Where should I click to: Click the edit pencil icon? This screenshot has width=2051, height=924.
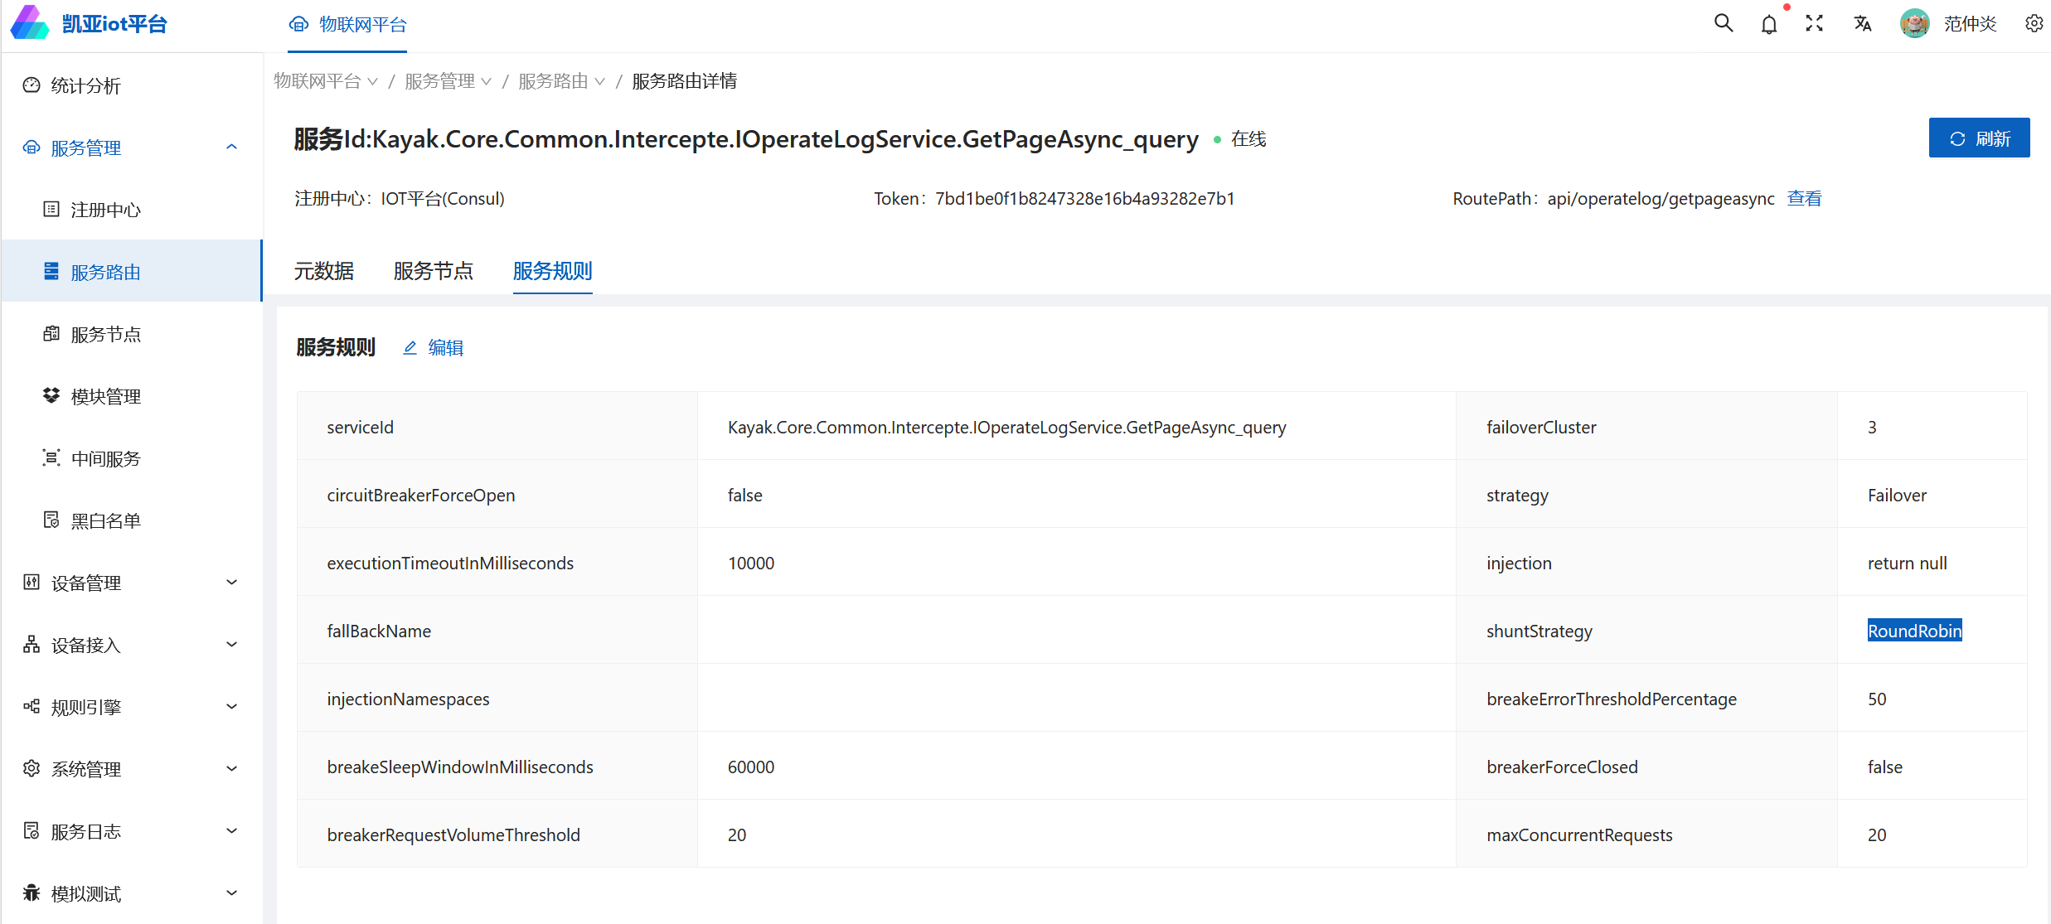[410, 348]
